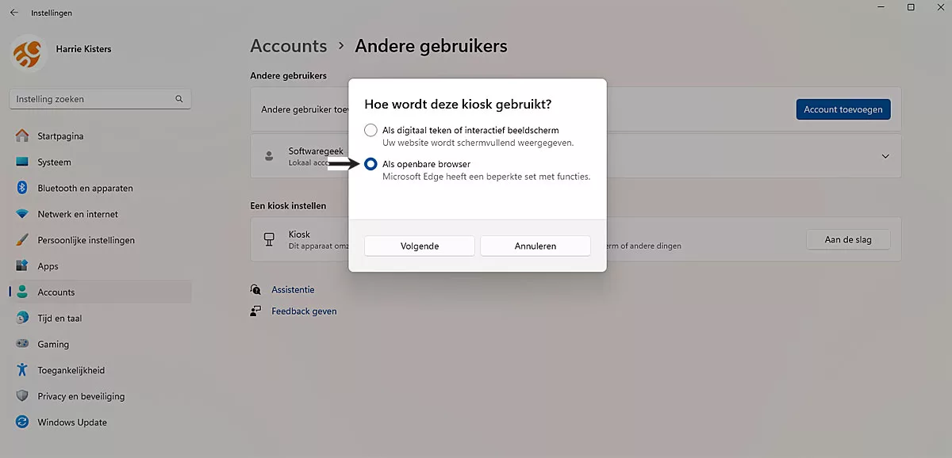Open Toegankelijkheid settings
The height and width of the screenshot is (458, 952).
(x=100, y=370)
